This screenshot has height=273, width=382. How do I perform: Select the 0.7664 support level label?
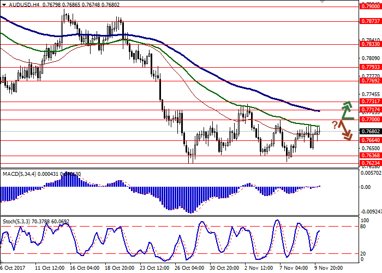click(x=370, y=140)
